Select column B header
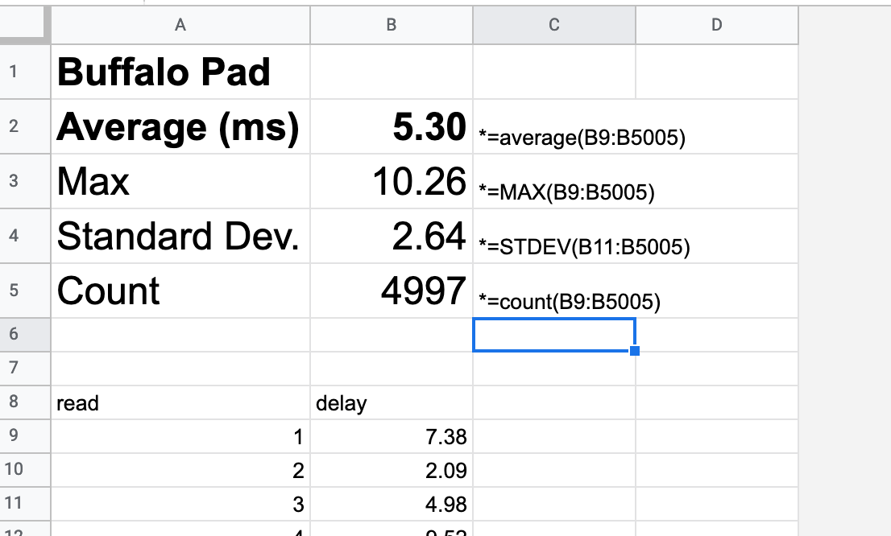This screenshot has width=891, height=536. pyautogui.click(x=391, y=25)
